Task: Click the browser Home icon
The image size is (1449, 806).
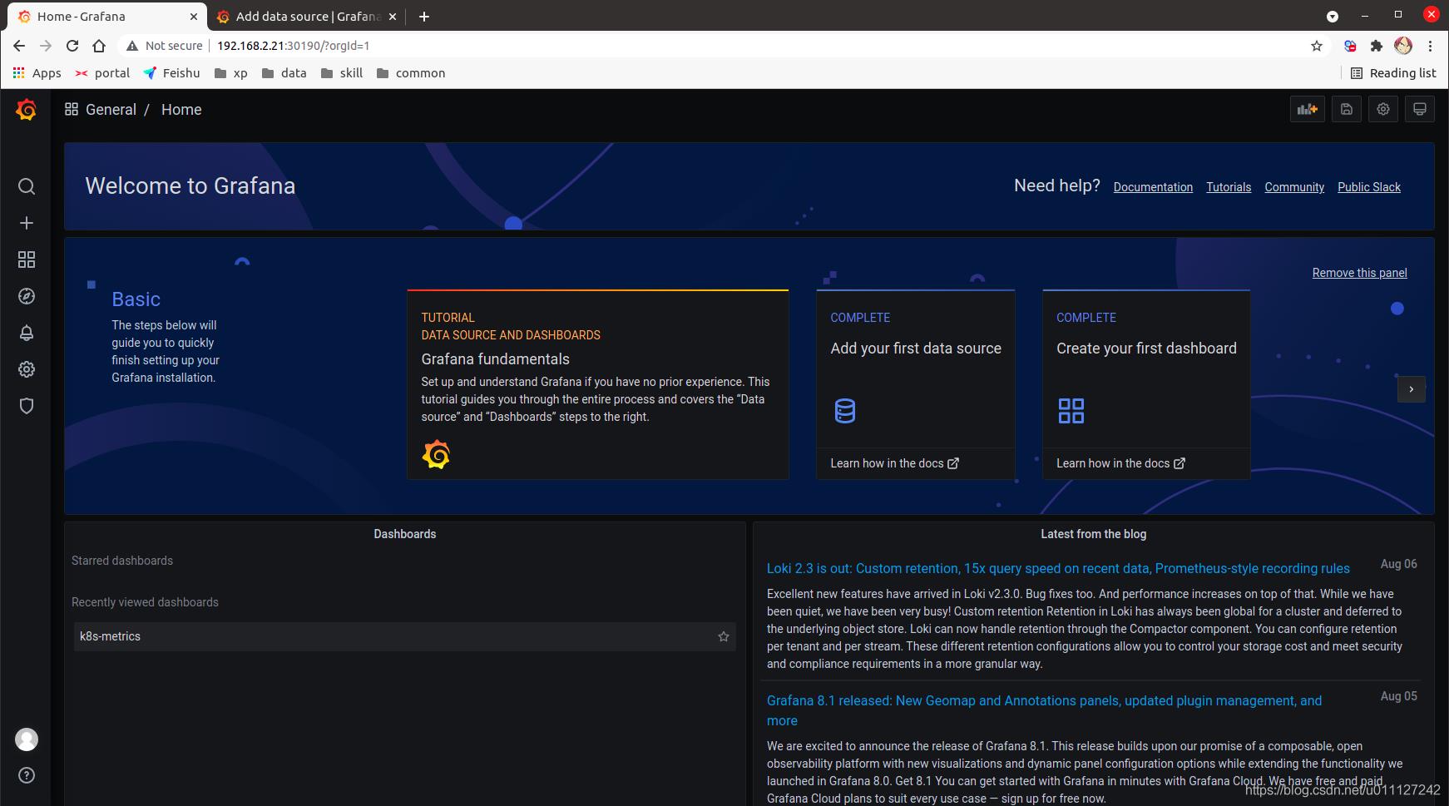Action: coord(99,46)
